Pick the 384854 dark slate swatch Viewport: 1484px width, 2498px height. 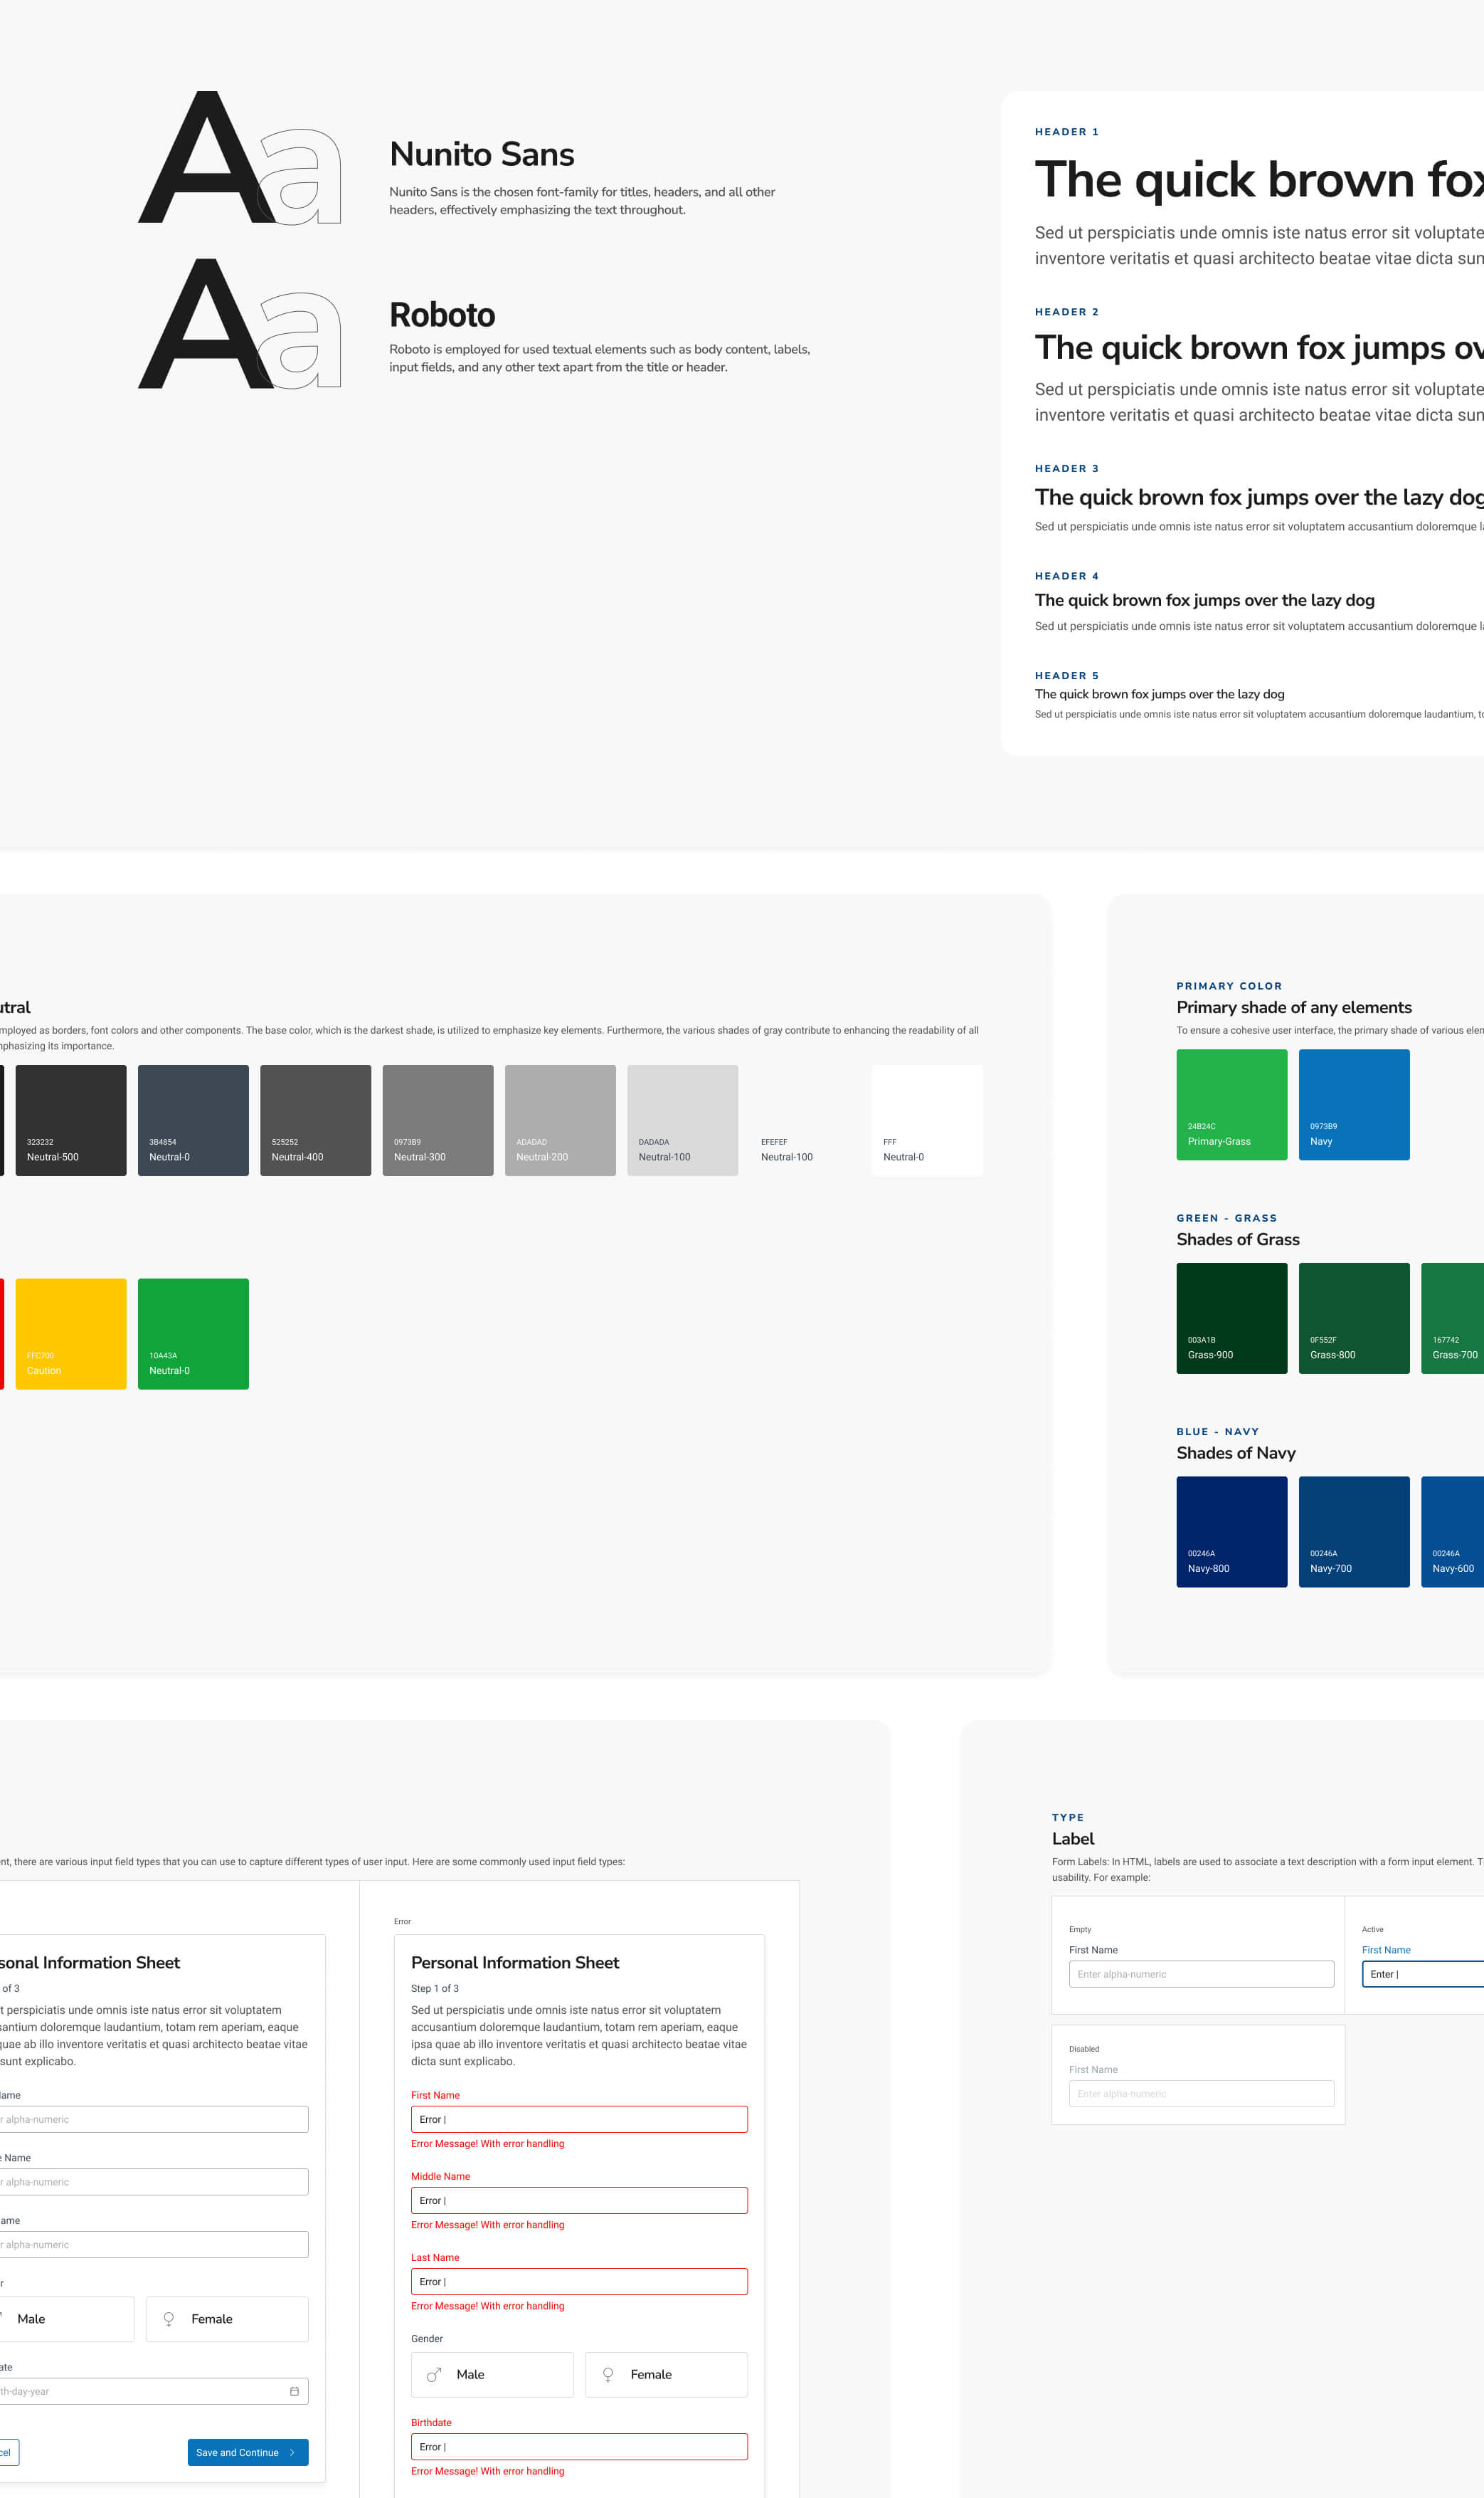pyautogui.click(x=193, y=1120)
